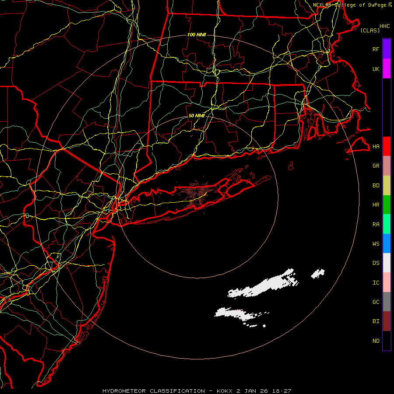Click the "WS" legend label
394x394 pixels.
(376, 243)
